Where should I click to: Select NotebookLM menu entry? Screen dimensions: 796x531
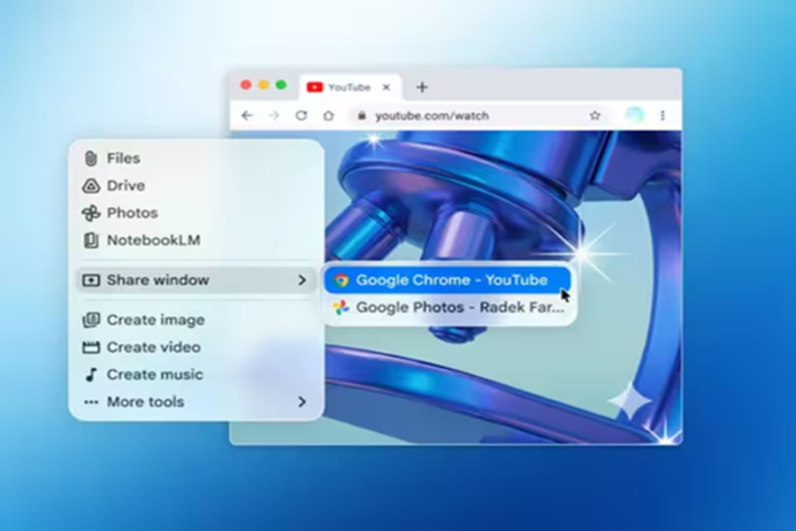tap(153, 241)
